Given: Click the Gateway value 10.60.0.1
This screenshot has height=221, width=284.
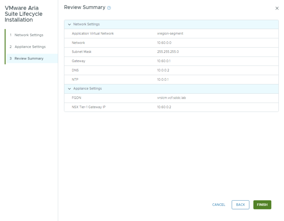Looking at the screenshot, I should (x=163, y=61).
